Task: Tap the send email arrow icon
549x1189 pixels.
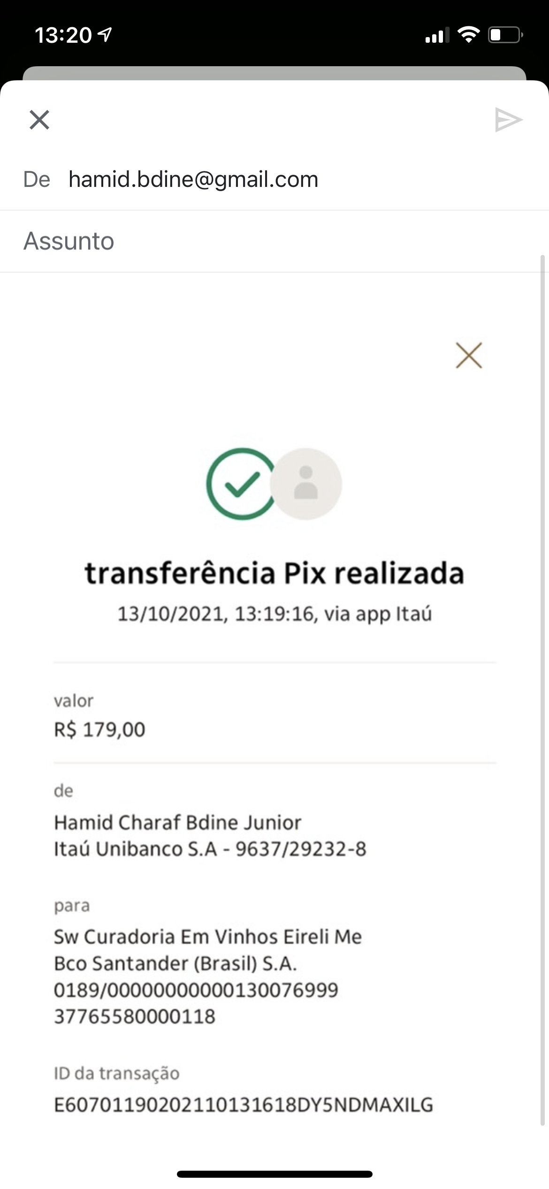Action: click(509, 120)
